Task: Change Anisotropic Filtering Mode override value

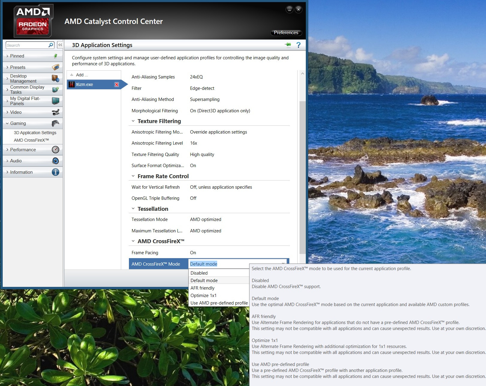Action: pos(219,132)
